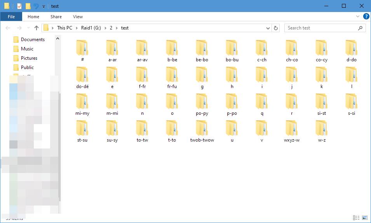Select the 'w-z' folder

322,131
